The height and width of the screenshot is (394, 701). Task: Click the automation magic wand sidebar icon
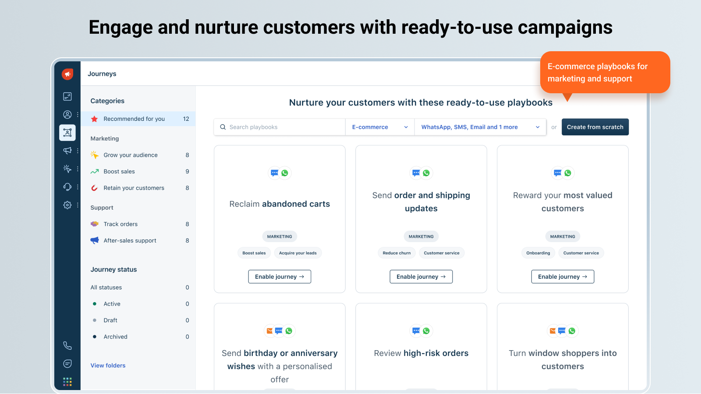click(67, 169)
